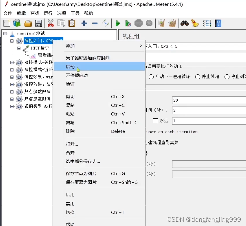Open the Templates toolbar icon
The image size is (246, 226).
pos(17,24)
